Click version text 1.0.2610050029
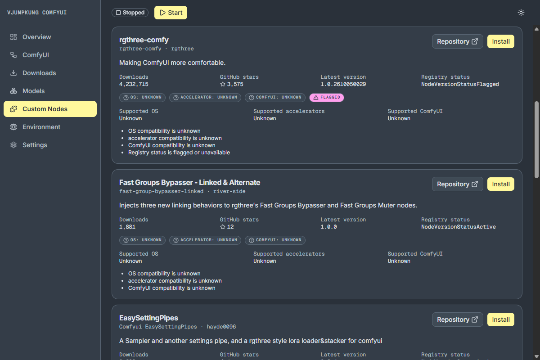The image size is (540, 360). (343, 84)
